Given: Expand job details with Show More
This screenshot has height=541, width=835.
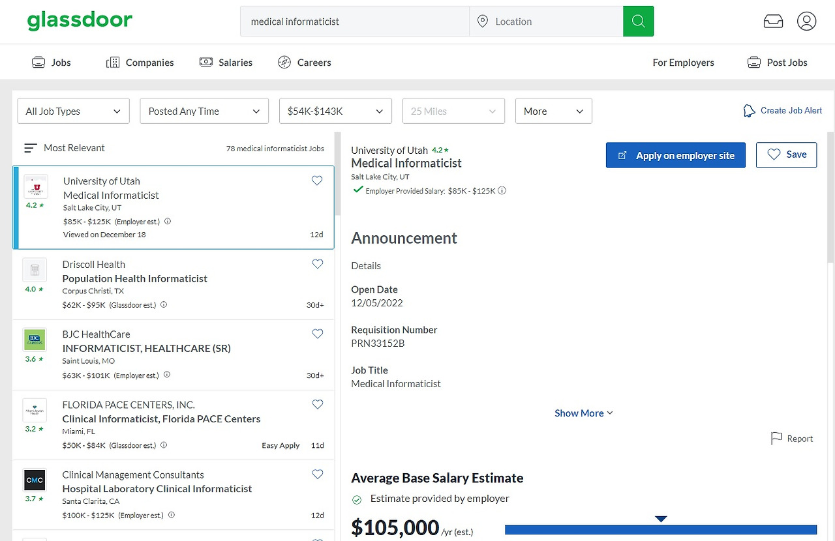Looking at the screenshot, I should [583, 413].
